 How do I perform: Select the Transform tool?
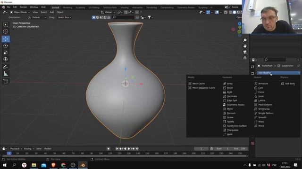[5, 59]
